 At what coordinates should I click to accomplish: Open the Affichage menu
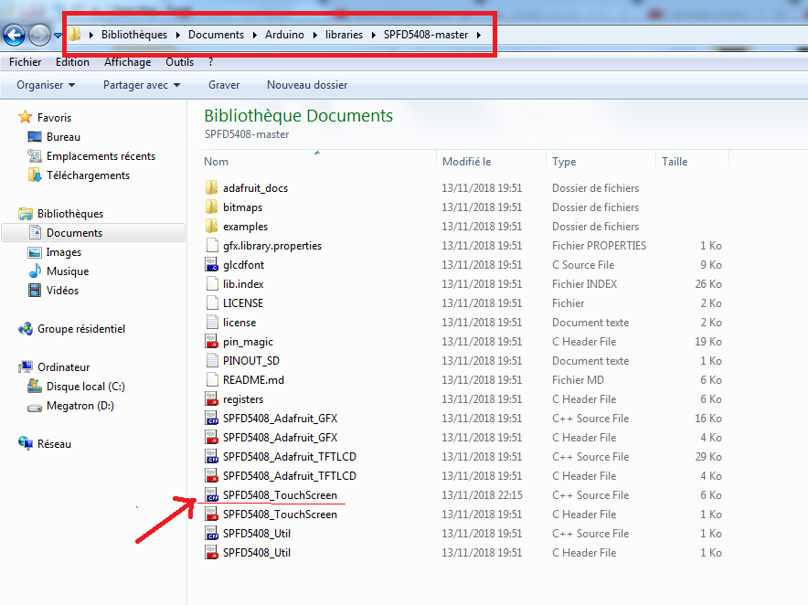(127, 62)
